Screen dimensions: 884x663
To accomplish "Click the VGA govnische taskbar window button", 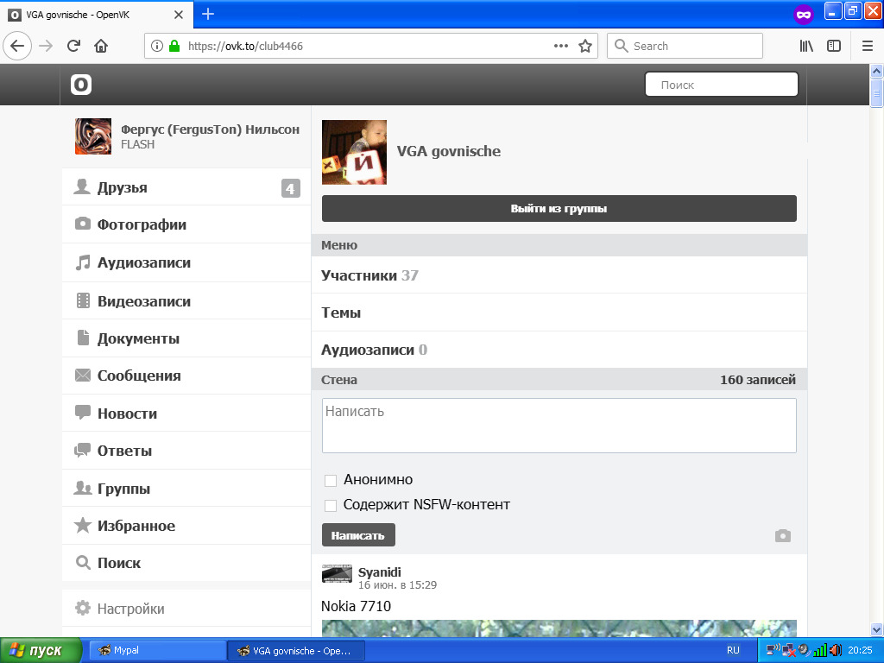I will [297, 651].
